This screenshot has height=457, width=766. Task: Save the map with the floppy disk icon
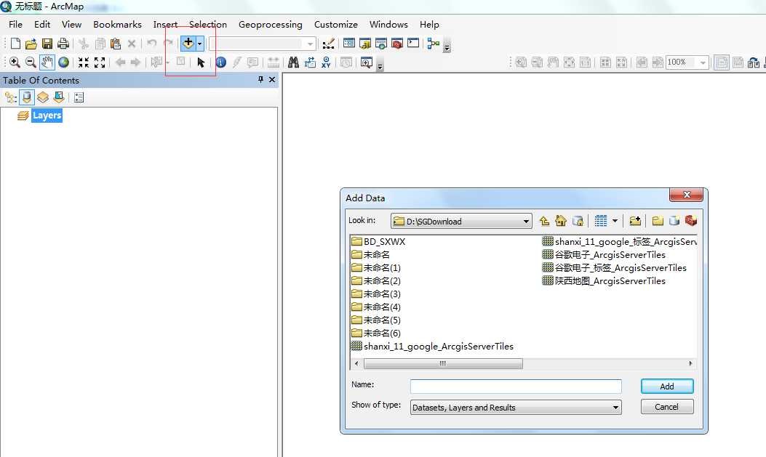coord(47,44)
